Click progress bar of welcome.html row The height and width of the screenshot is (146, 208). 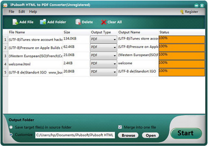click(x=182, y=64)
